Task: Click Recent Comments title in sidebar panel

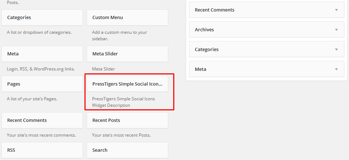Action: pyautogui.click(x=214, y=10)
